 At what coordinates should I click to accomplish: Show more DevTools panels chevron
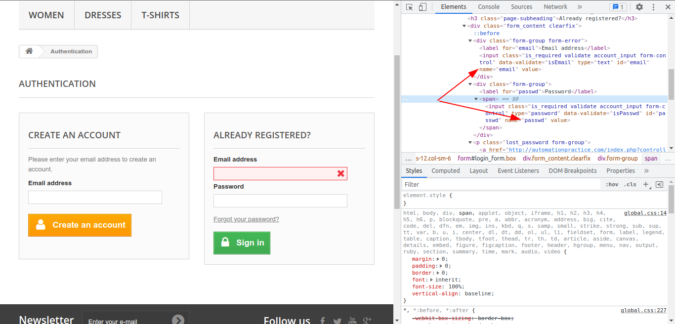tap(580, 7)
